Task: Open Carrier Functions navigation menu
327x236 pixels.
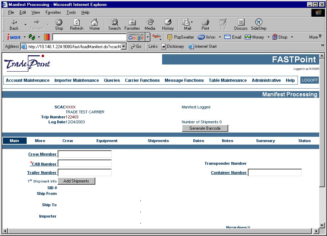Action: (142, 80)
